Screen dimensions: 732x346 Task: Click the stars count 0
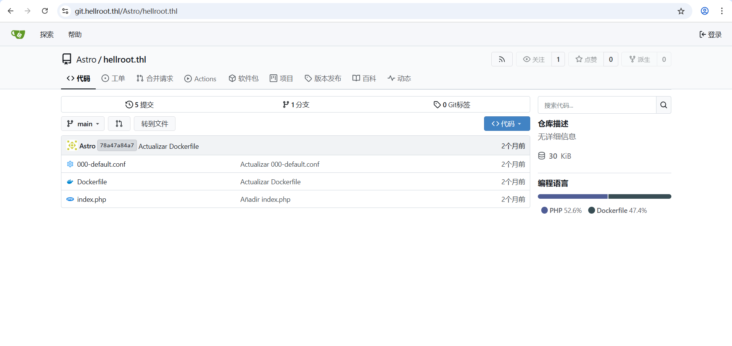click(611, 59)
